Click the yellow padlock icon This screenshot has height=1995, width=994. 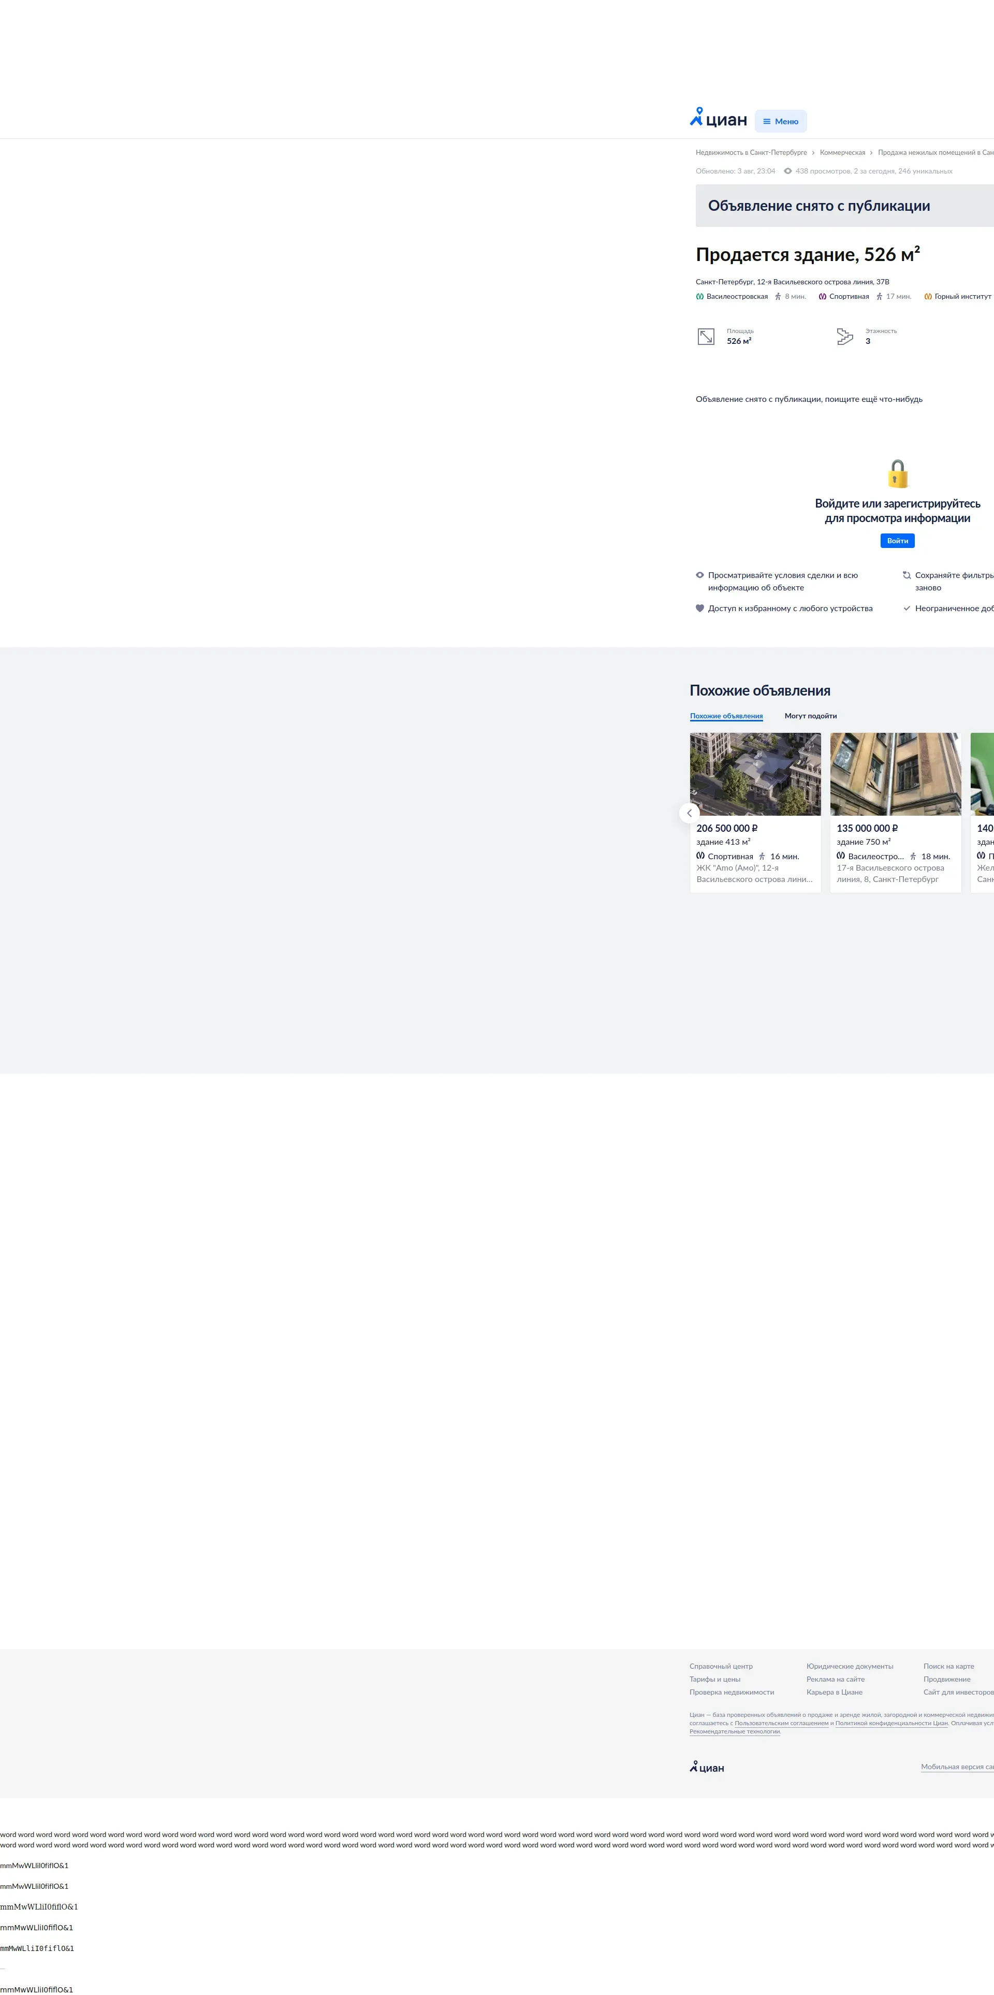pyautogui.click(x=897, y=473)
